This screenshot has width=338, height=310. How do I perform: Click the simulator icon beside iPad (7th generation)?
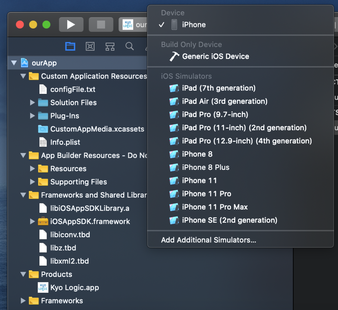(x=174, y=88)
